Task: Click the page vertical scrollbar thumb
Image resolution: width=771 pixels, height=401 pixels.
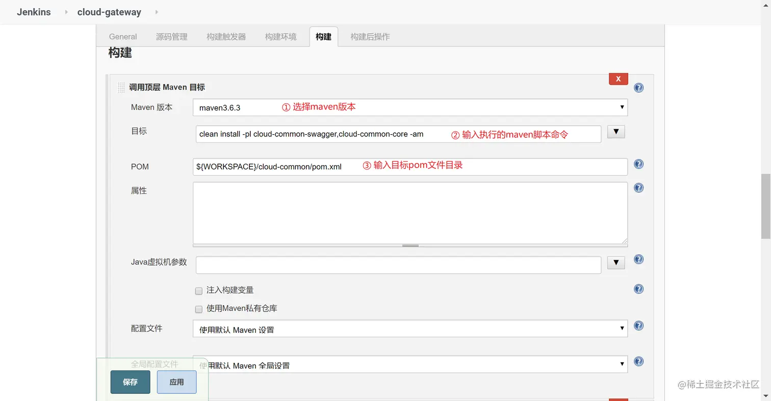Action: tap(766, 206)
